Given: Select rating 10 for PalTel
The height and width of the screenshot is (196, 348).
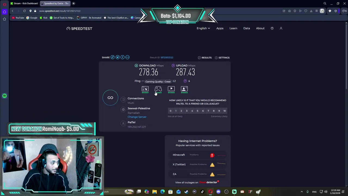Looking at the screenshot, I should [x=225, y=111].
